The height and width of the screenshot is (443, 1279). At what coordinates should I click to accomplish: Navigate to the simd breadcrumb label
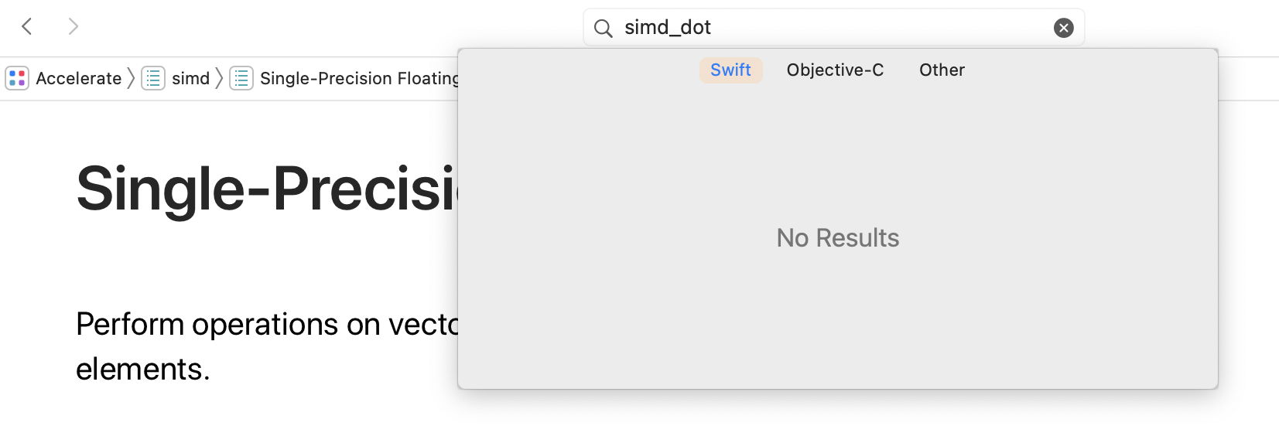[190, 78]
